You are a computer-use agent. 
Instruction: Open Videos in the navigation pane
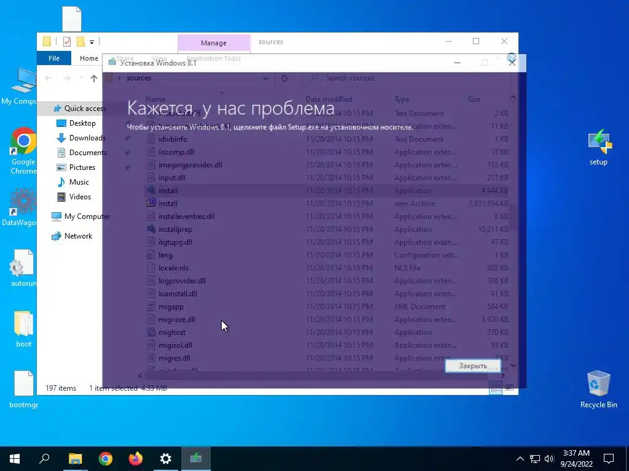[x=80, y=197]
